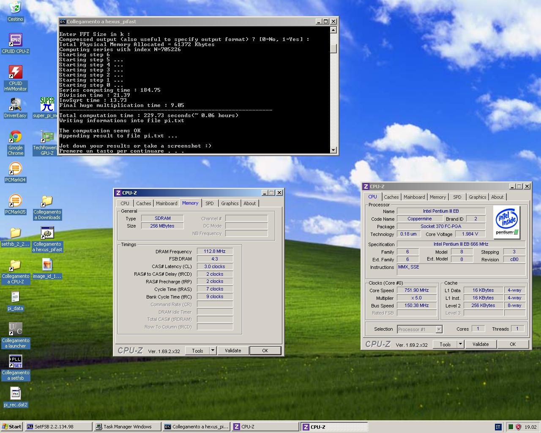Expand Tools dropdown arrow in memory CPU-Z window

tap(213, 351)
